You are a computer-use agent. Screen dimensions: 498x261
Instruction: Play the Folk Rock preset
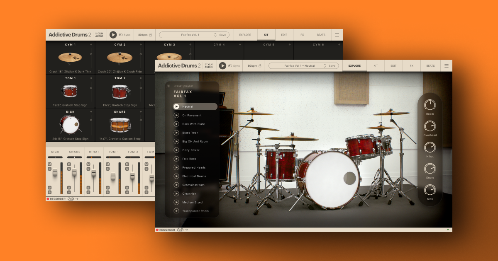click(x=176, y=159)
